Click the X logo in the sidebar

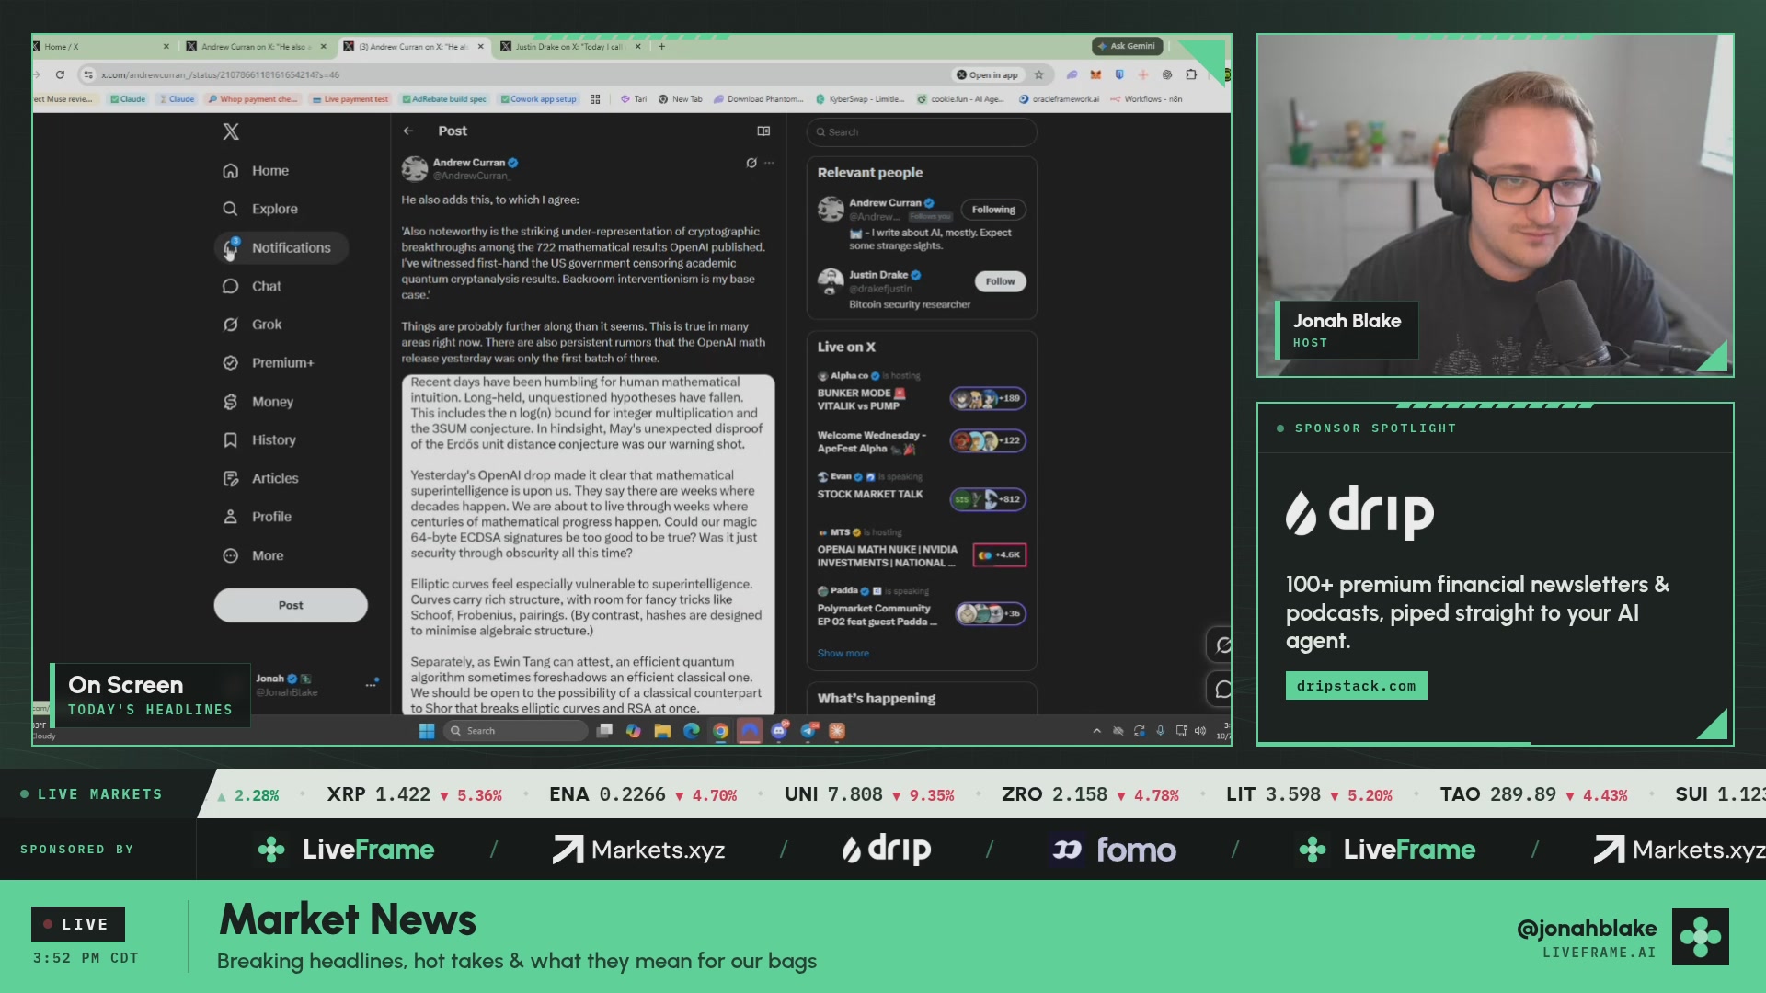click(x=231, y=131)
